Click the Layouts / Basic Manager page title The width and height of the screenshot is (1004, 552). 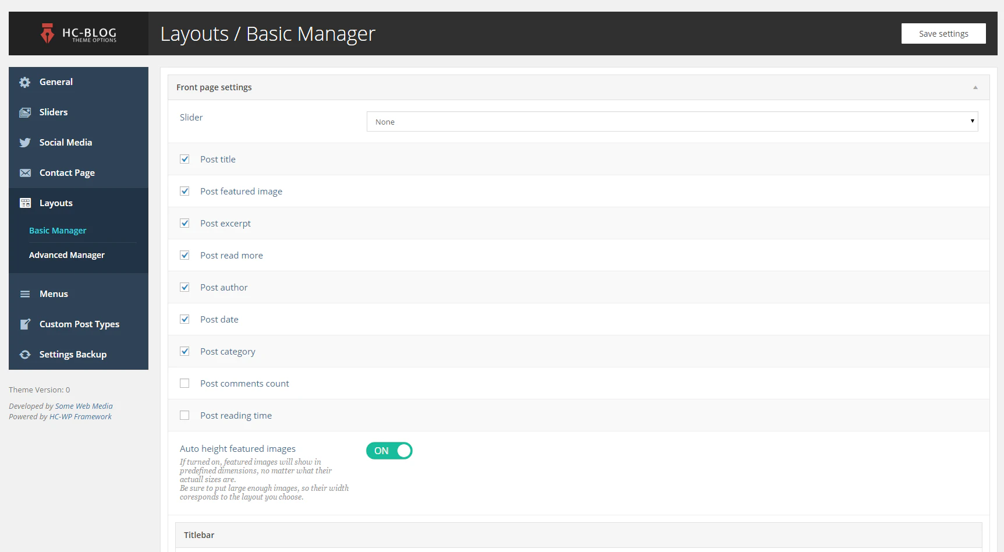click(268, 34)
